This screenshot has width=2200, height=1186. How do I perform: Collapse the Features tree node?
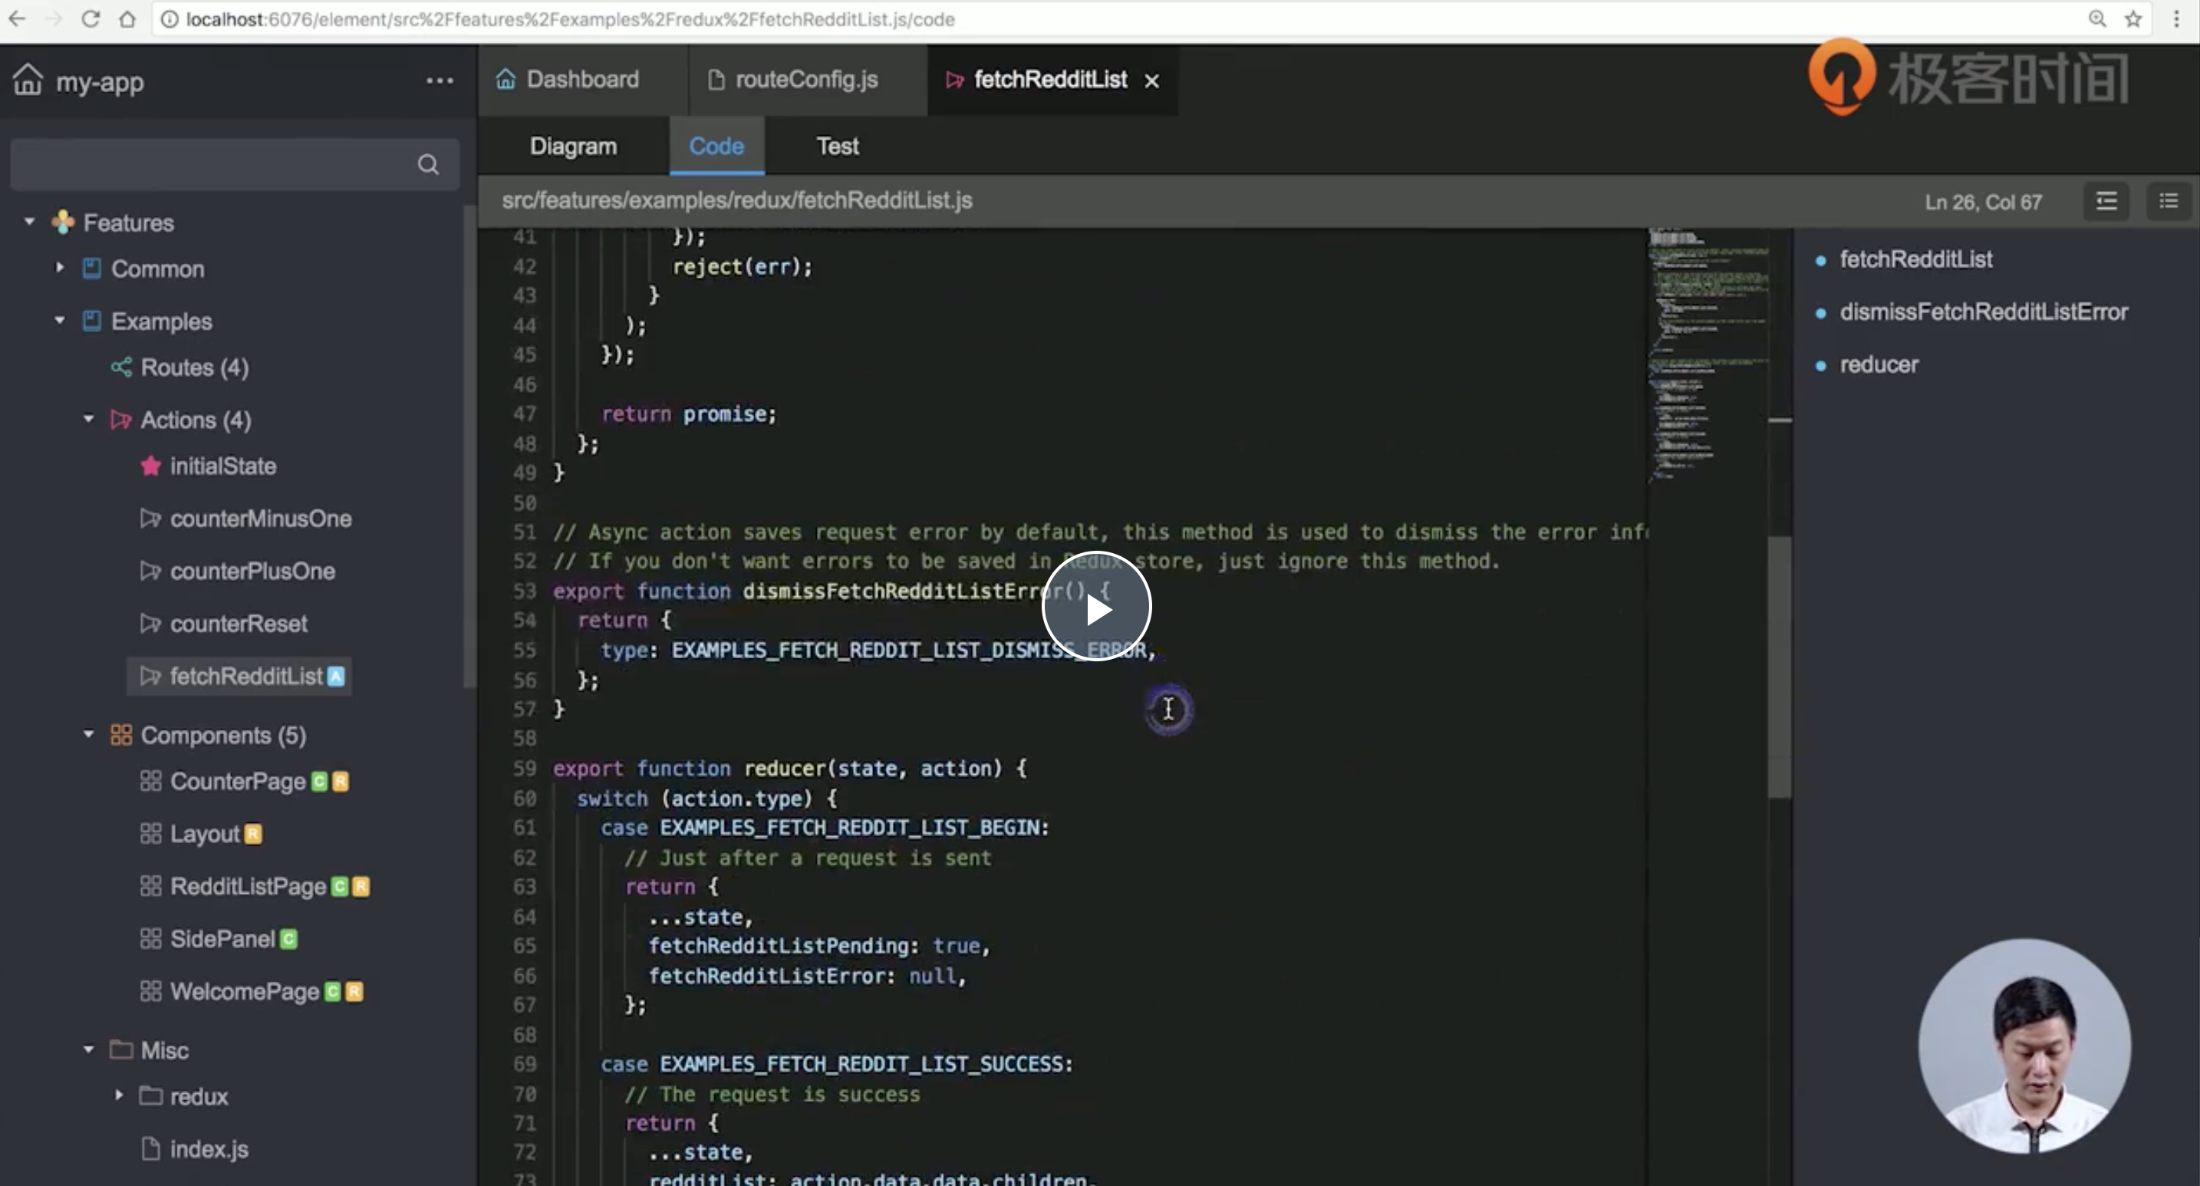point(30,222)
